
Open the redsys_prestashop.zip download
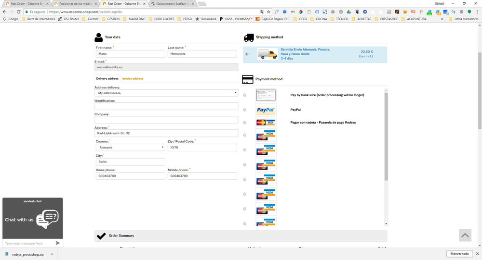25,254
